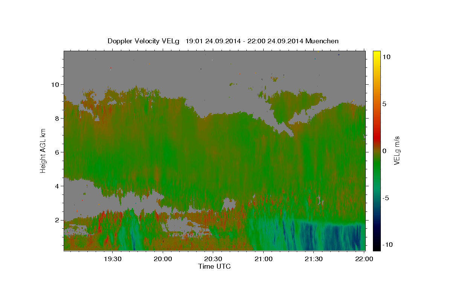The image size is (452, 301).
Task: Click the 20:30 time tick label
Action: pyautogui.click(x=213, y=259)
